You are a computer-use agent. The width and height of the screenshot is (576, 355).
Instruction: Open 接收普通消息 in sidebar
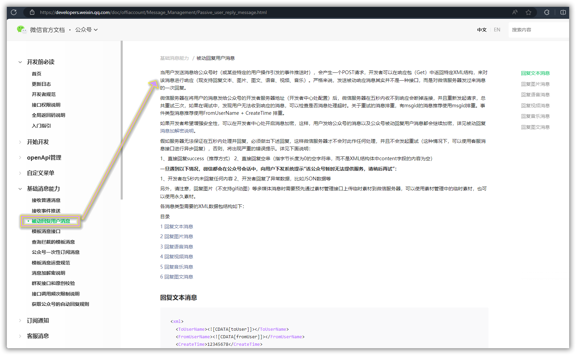pos(46,200)
